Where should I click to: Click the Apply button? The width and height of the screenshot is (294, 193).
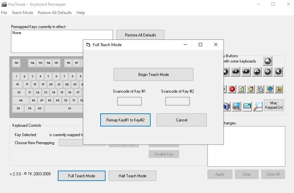220,174
